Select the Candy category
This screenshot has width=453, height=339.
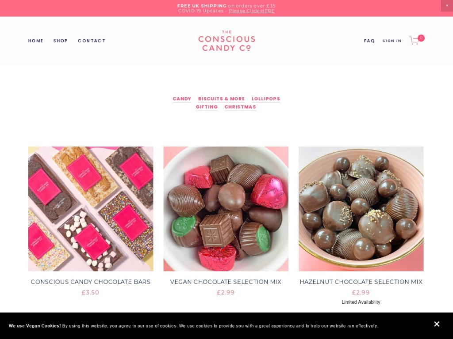(x=182, y=99)
